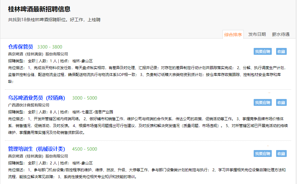Open the 乌苏啤酒业务员（经销商） job link
Screen dimensions: 297x184
click(37, 98)
